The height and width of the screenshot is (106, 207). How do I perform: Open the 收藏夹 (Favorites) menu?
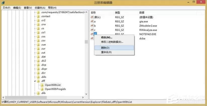pos(40,8)
